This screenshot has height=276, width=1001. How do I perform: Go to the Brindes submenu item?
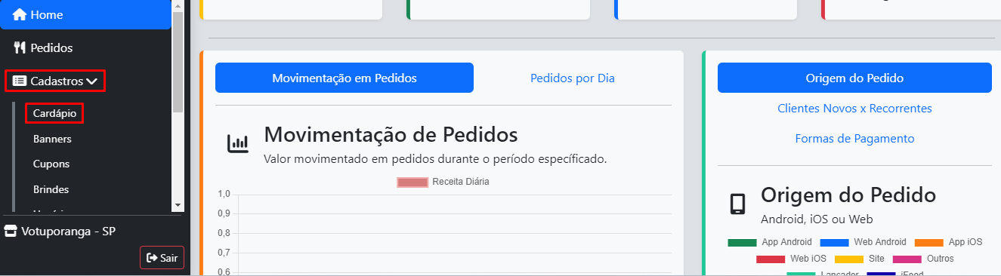(51, 189)
